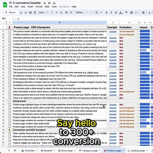Open Example link in row 53

[x=113, y=114]
